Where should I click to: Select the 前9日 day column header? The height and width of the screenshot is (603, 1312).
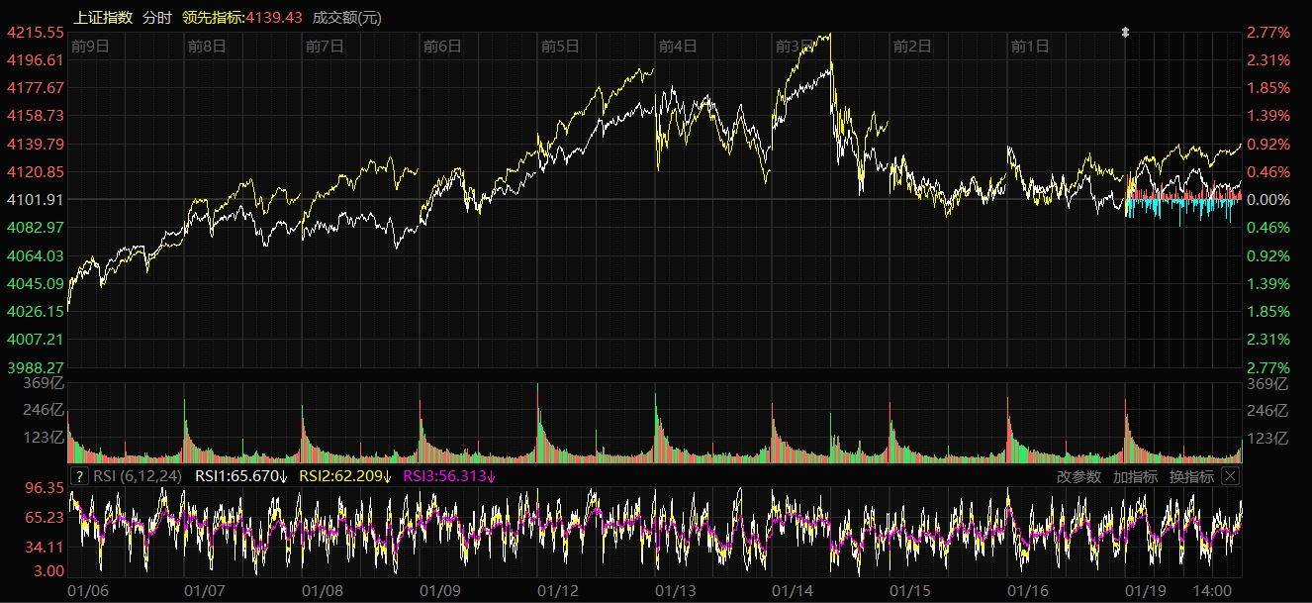[x=90, y=46]
